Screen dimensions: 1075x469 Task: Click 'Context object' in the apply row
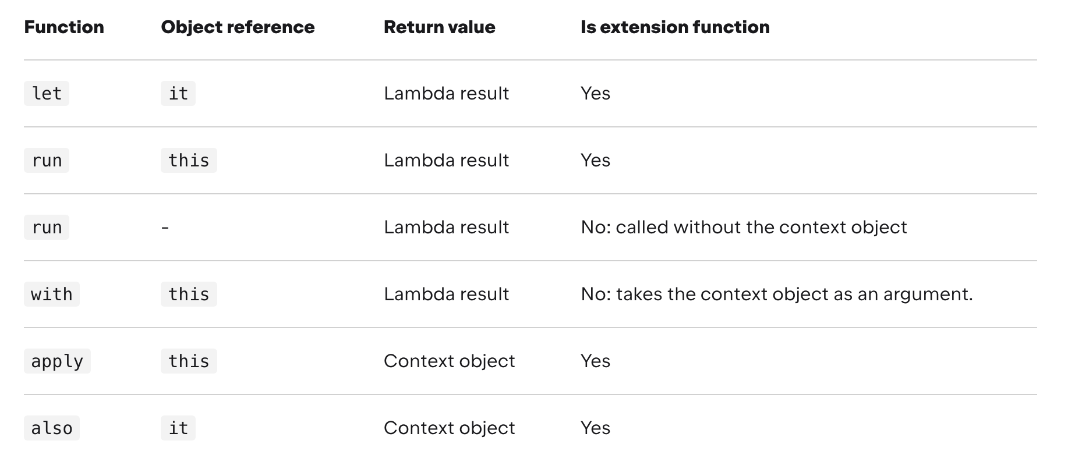coord(449,361)
